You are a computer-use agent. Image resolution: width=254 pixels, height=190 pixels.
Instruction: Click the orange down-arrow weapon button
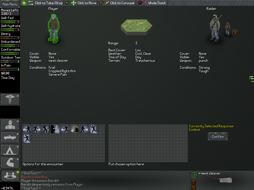193,187
